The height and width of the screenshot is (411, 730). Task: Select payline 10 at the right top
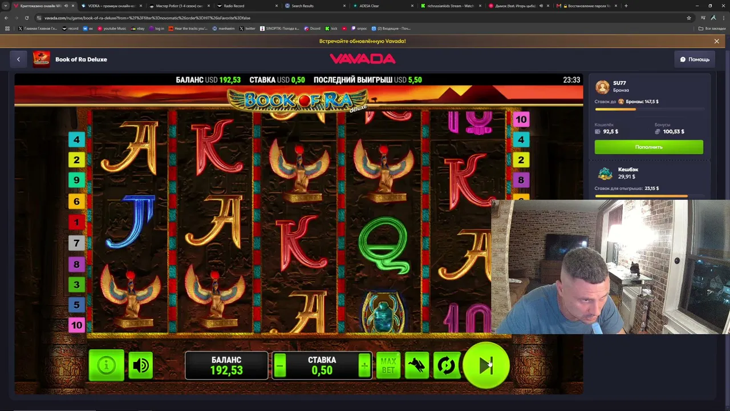click(521, 119)
